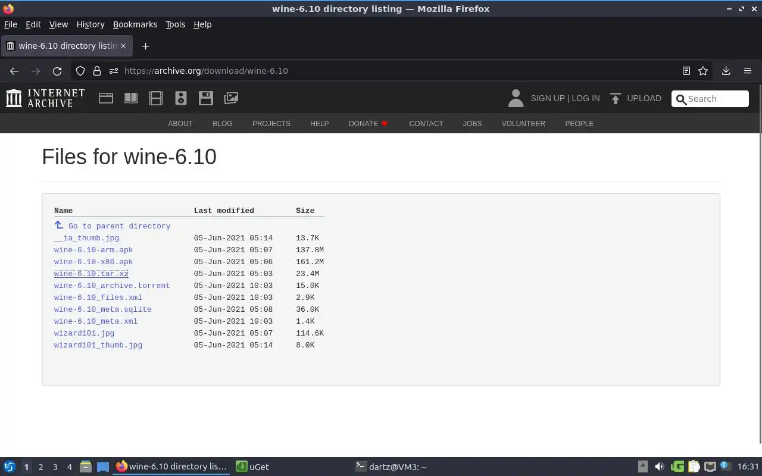
Task: Open the CONTACT nav link
Action: pyautogui.click(x=426, y=124)
